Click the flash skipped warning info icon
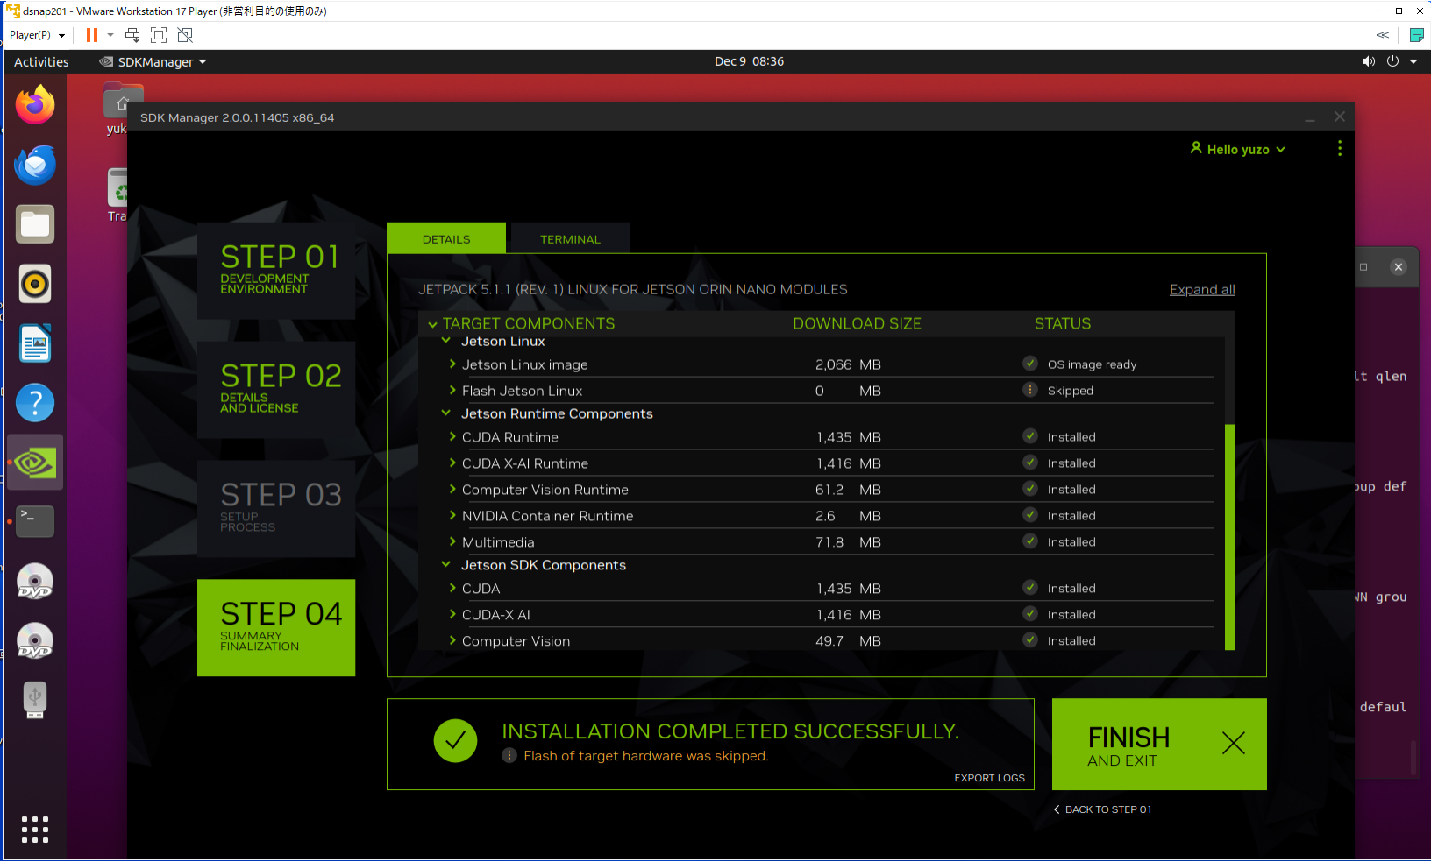Image resolution: width=1431 pixels, height=862 pixels. coord(509,755)
